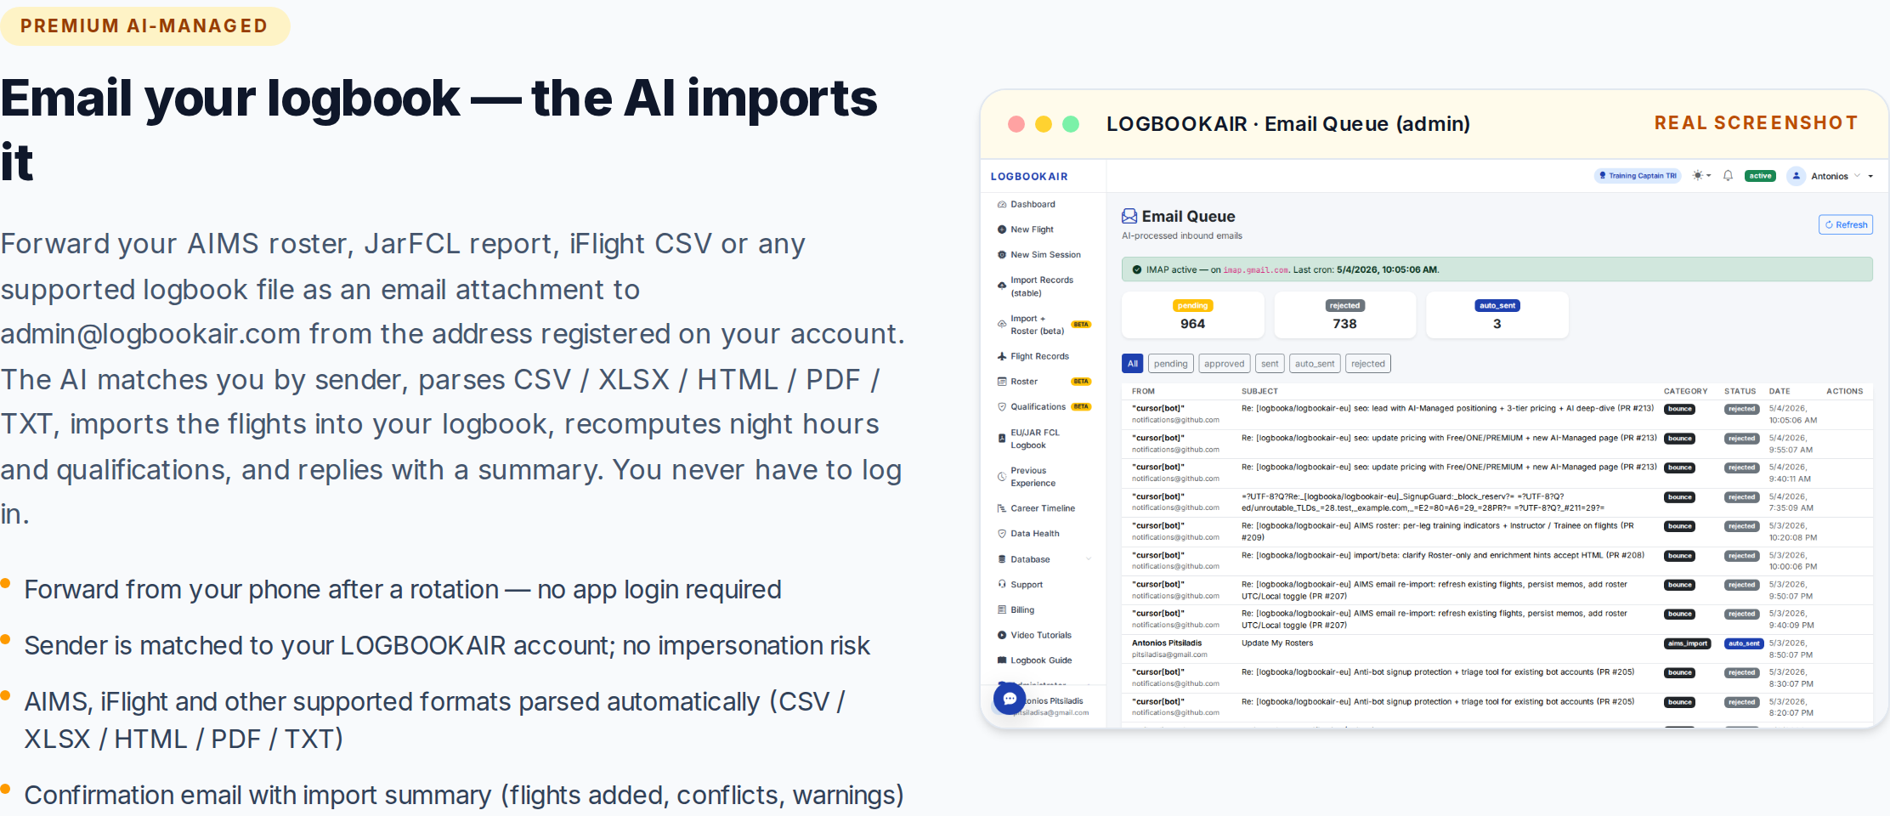The height and width of the screenshot is (816, 1890).
Task: Open the notifications bell icon
Action: [1728, 176]
